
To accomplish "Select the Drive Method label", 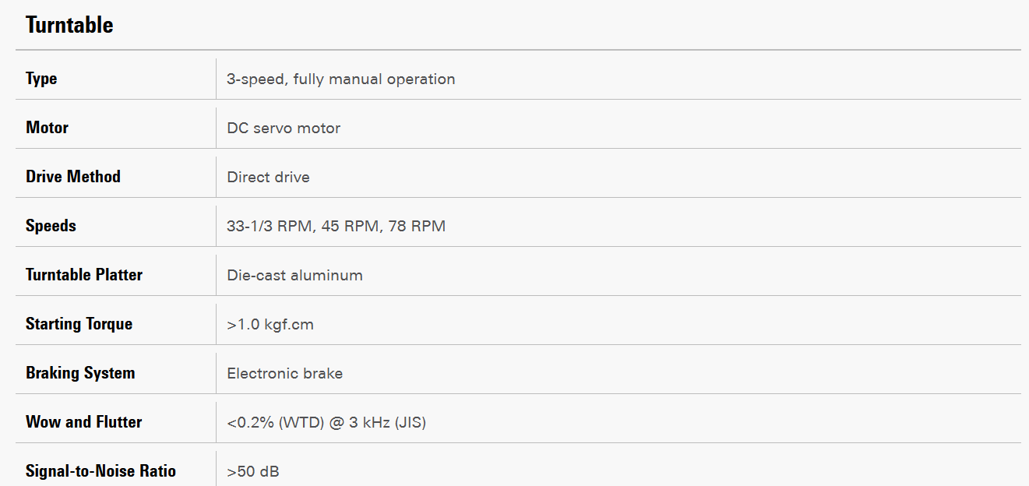I will point(73,177).
